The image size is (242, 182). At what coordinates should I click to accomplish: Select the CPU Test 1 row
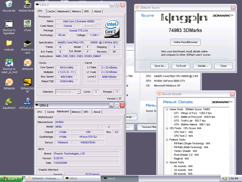[x=183, y=132]
